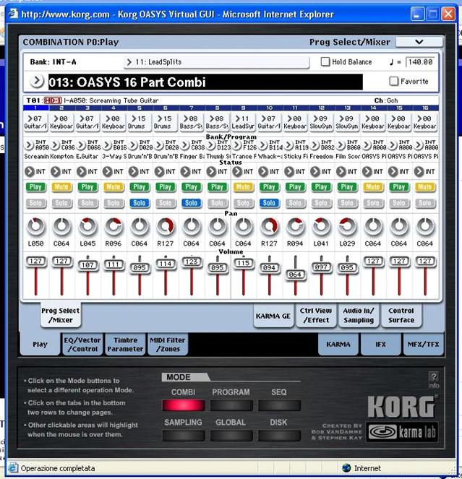Image resolution: width=462 pixels, height=479 pixels.
Task: Click the tempo field showing 140.00
Action: 420,61
